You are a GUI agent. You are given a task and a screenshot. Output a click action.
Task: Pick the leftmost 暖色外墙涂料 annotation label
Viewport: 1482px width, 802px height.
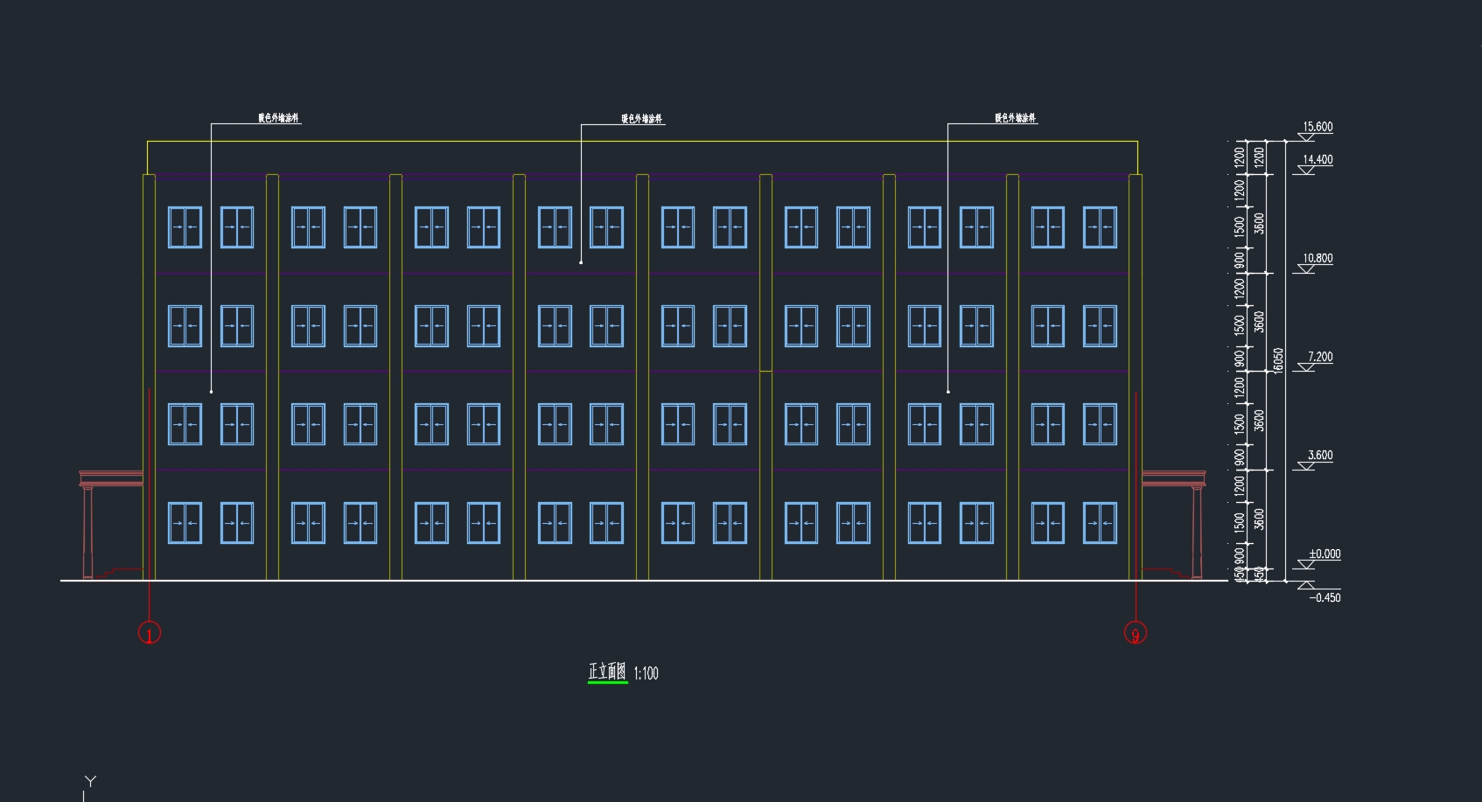(278, 118)
